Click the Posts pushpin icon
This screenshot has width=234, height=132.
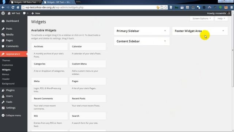pos(3,29)
